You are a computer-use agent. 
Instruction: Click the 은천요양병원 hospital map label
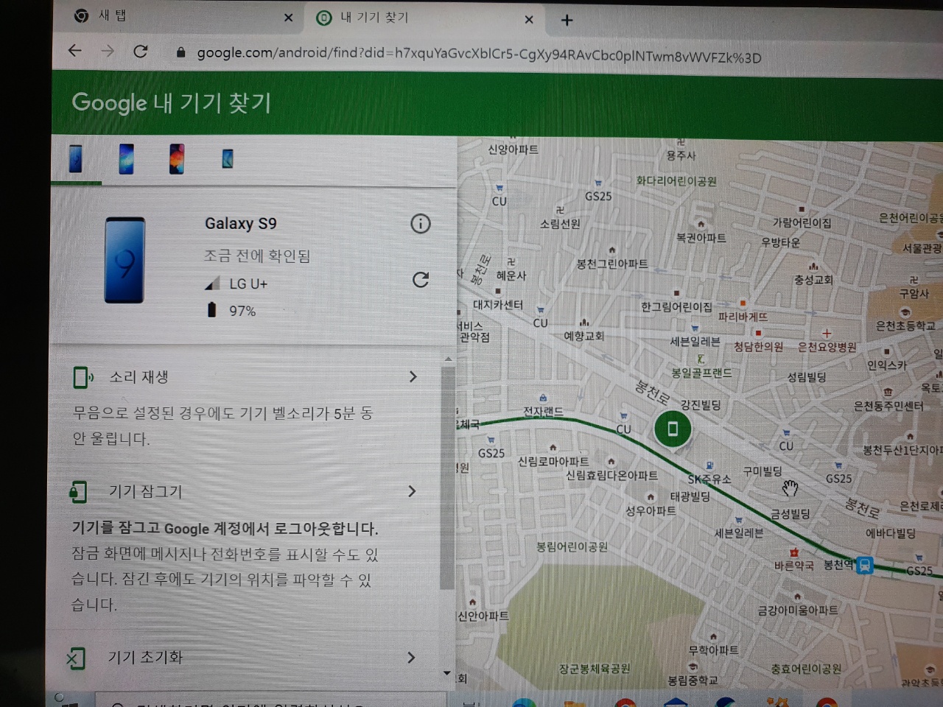(x=827, y=347)
